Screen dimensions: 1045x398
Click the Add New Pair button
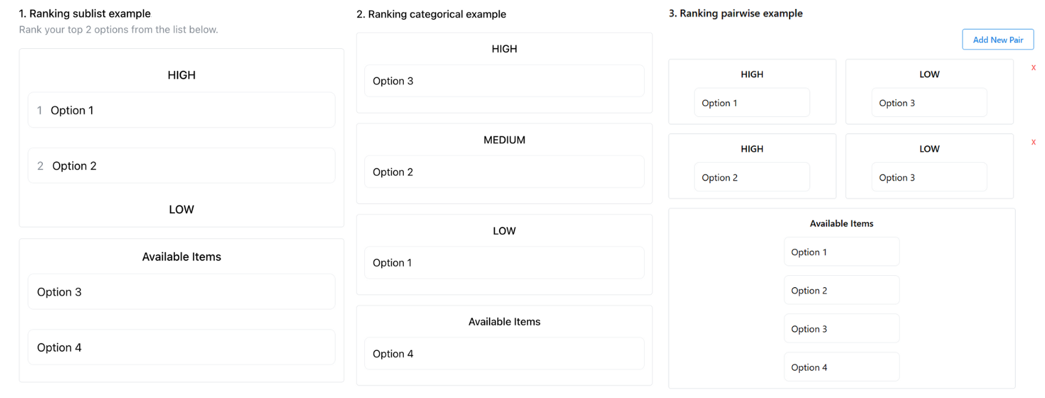998,39
